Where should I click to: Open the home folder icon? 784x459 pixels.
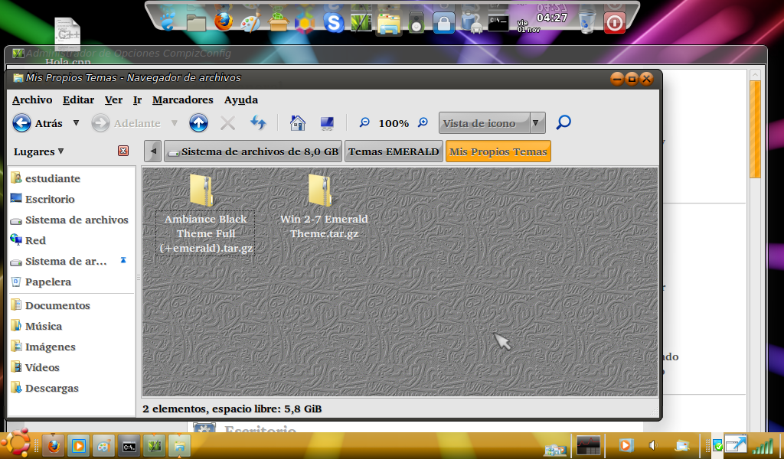coord(298,123)
